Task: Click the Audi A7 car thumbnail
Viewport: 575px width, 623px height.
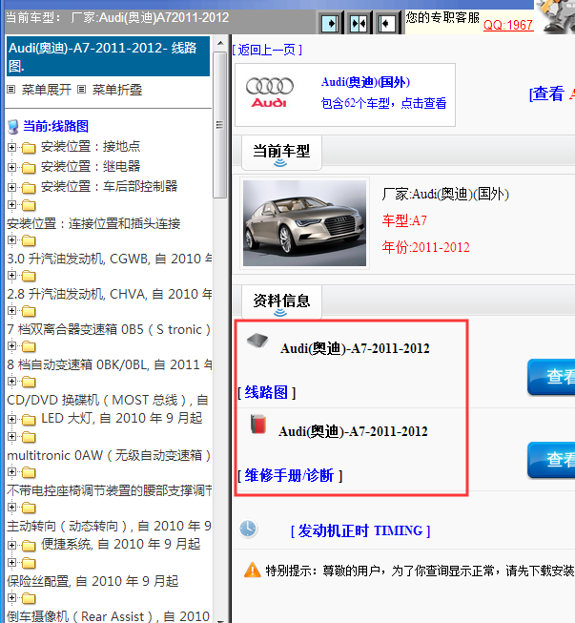Action: point(304,223)
